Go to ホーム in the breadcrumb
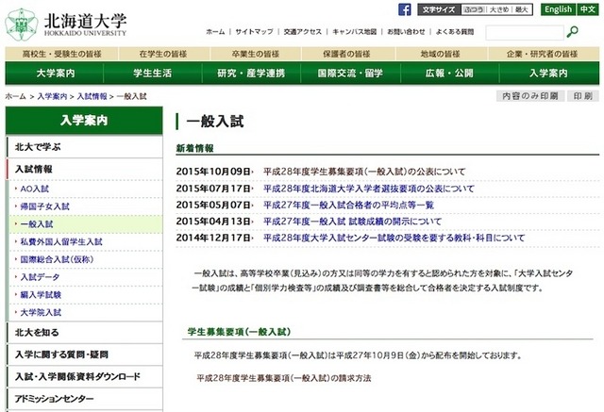This screenshot has height=412, width=604. [x=15, y=96]
